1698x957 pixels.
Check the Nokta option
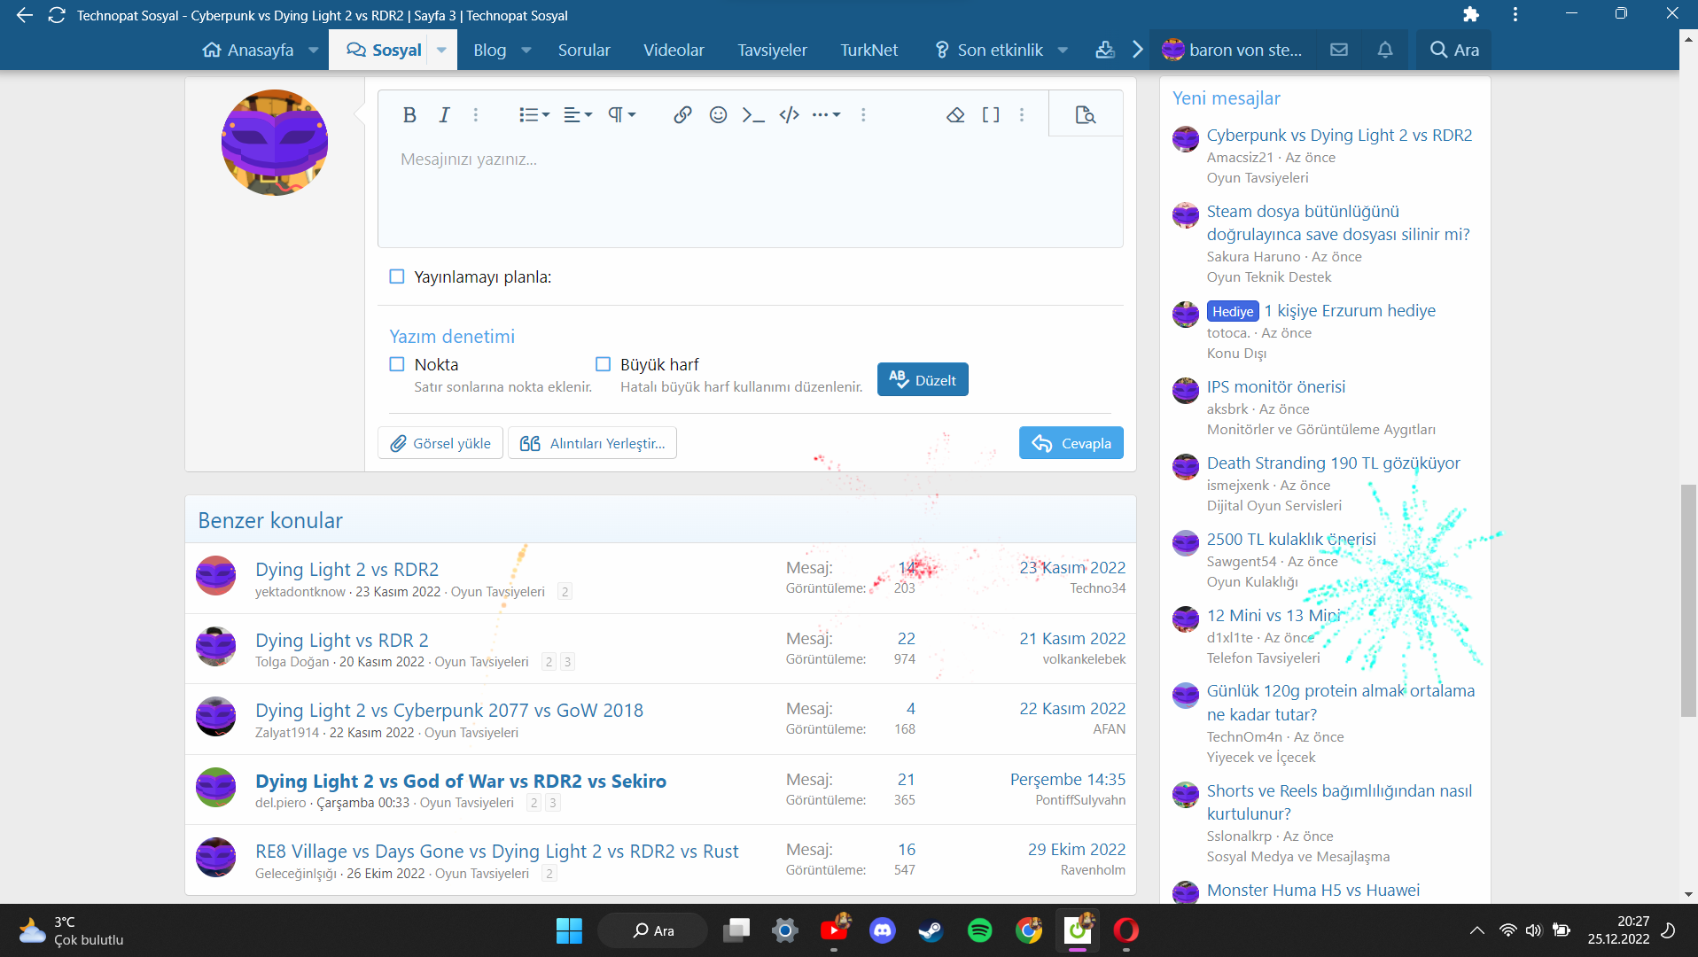pos(397,364)
